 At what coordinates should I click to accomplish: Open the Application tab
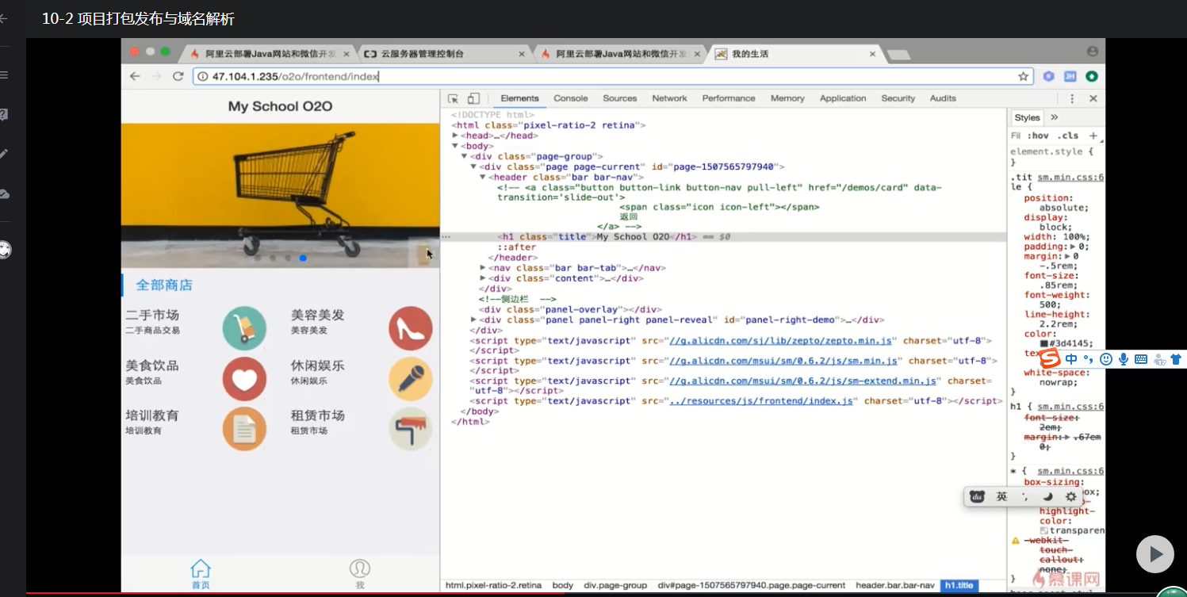coord(843,98)
